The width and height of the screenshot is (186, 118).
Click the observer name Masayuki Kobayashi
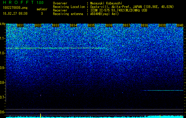point(106,3)
